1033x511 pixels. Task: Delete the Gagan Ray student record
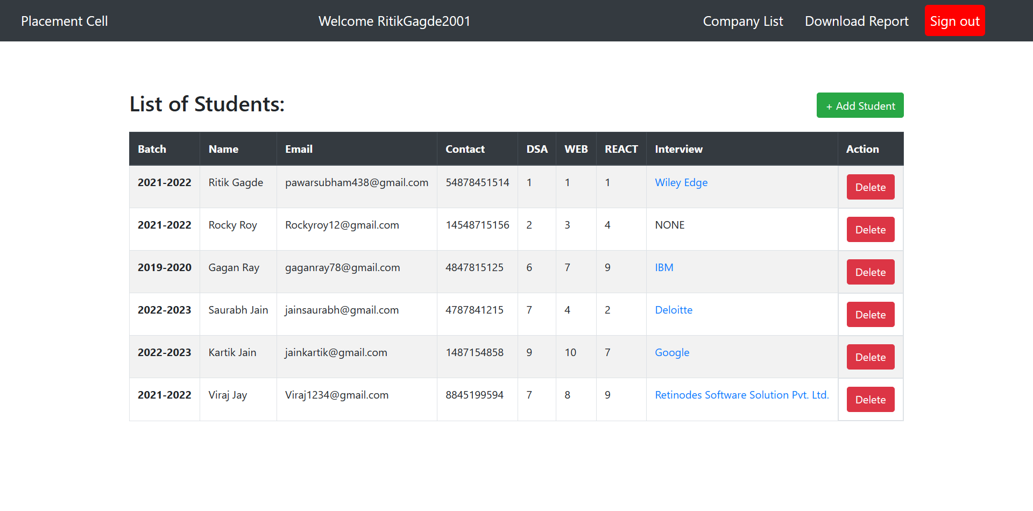click(x=870, y=272)
